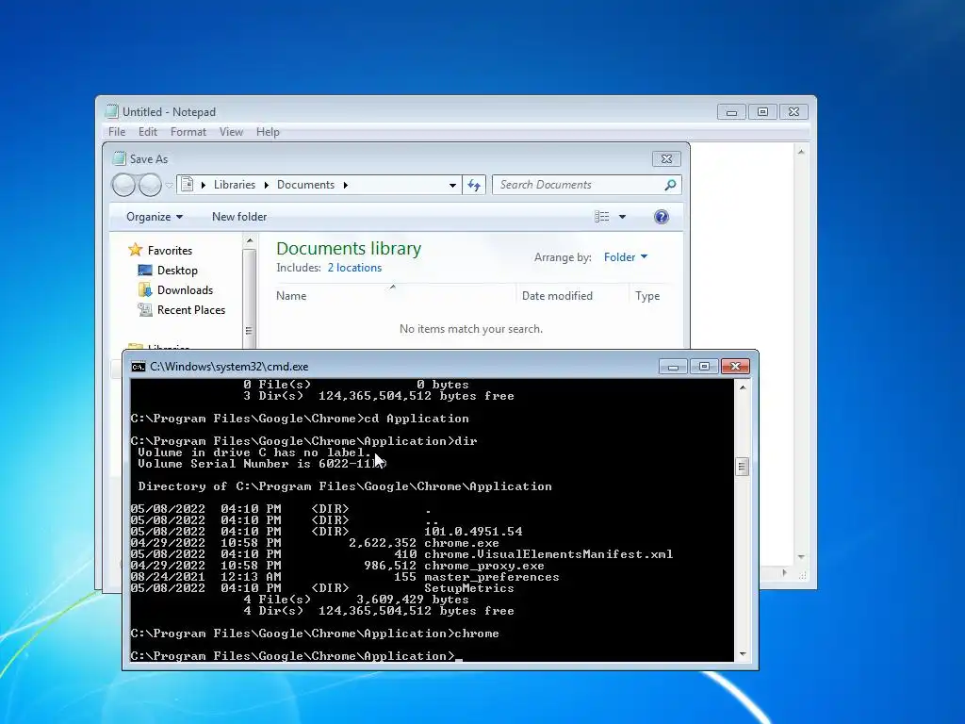
Task: Click the blue Help question mark icon
Action: pos(662,217)
